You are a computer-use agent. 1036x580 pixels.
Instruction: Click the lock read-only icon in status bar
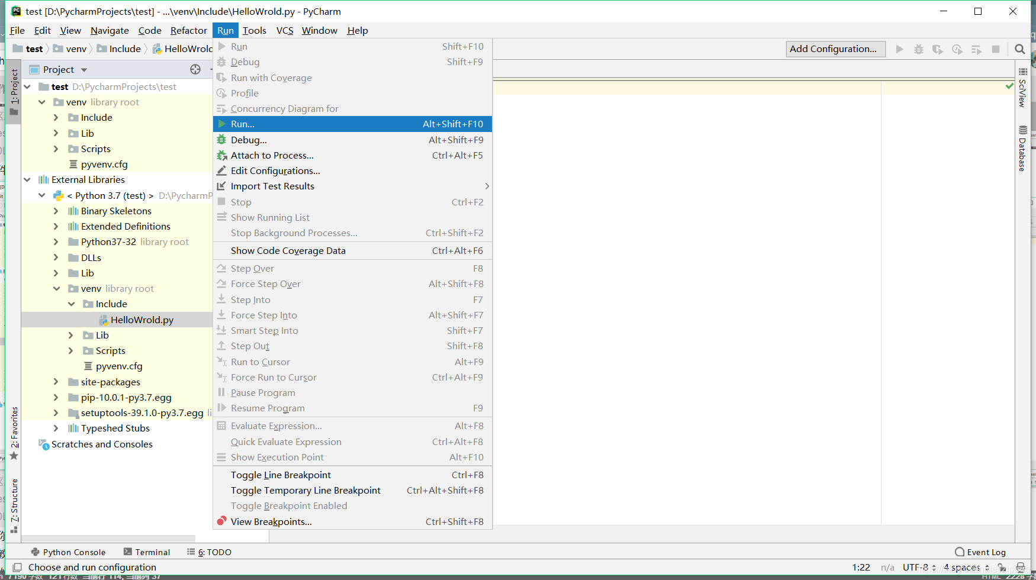click(x=1002, y=567)
